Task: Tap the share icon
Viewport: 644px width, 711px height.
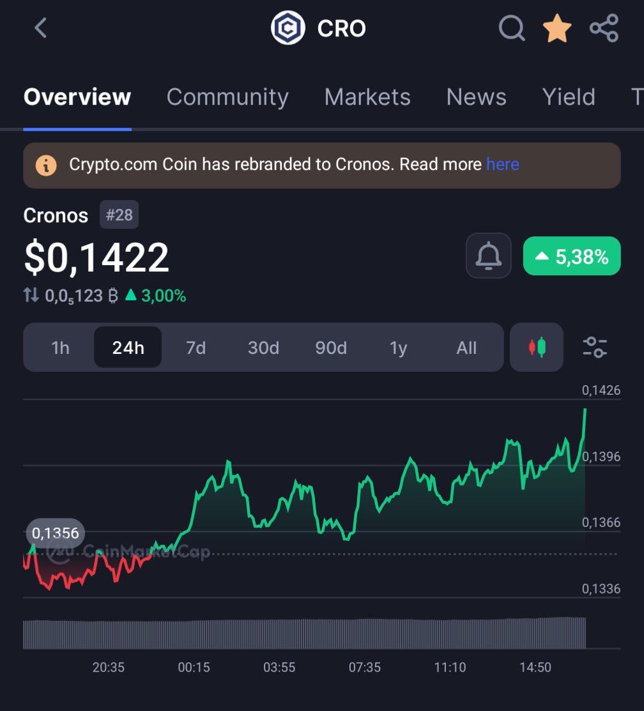Action: pyautogui.click(x=604, y=28)
